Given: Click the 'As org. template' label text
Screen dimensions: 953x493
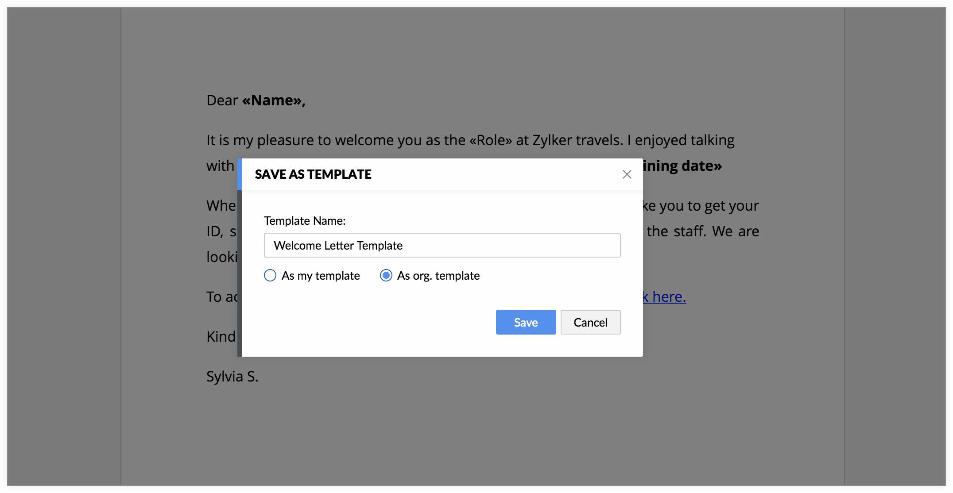Looking at the screenshot, I should coord(438,276).
